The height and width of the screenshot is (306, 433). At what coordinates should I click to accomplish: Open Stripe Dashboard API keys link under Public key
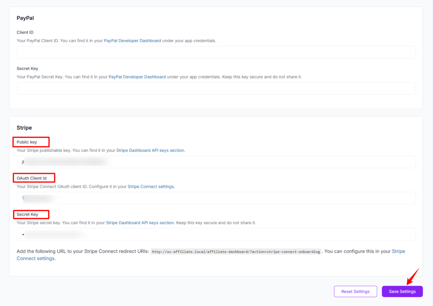click(x=150, y=150)
